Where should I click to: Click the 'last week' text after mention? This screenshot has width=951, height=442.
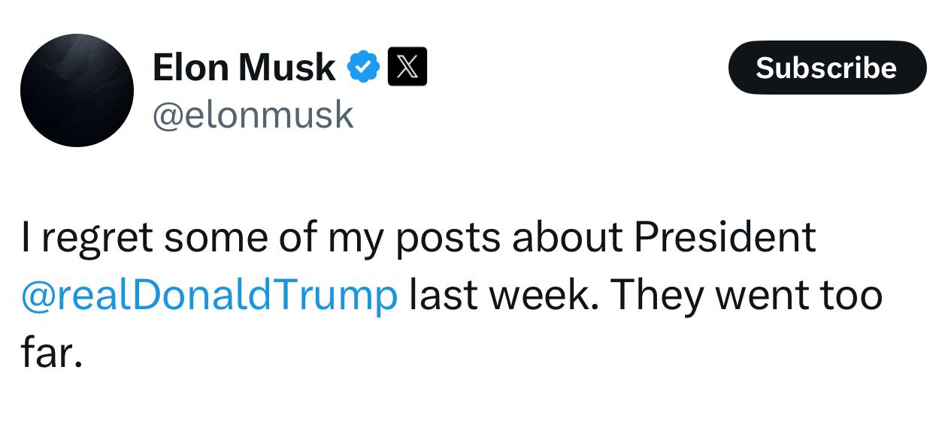click(502, 295)
